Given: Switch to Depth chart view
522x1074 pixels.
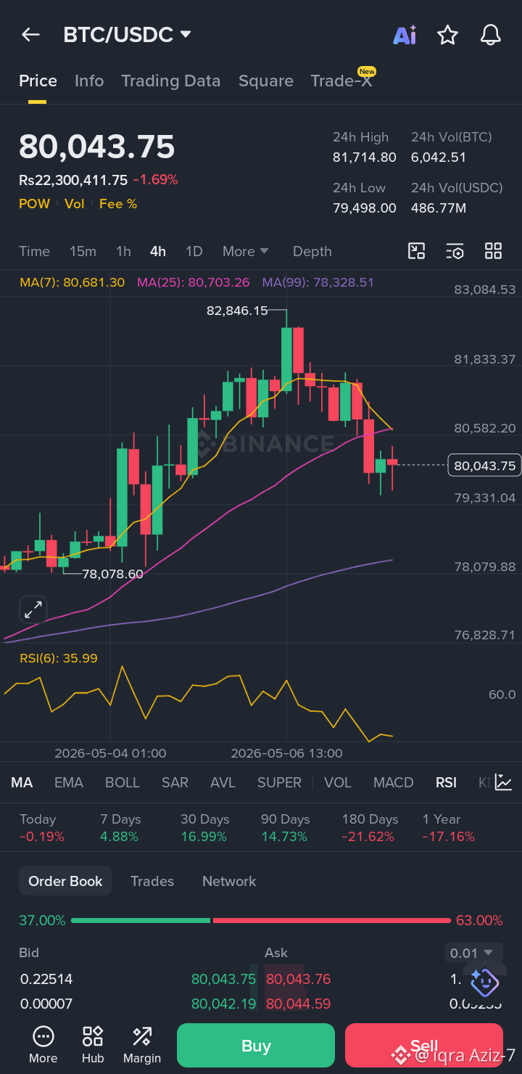Looking at the screenshot, I should (x=312, y=251).
